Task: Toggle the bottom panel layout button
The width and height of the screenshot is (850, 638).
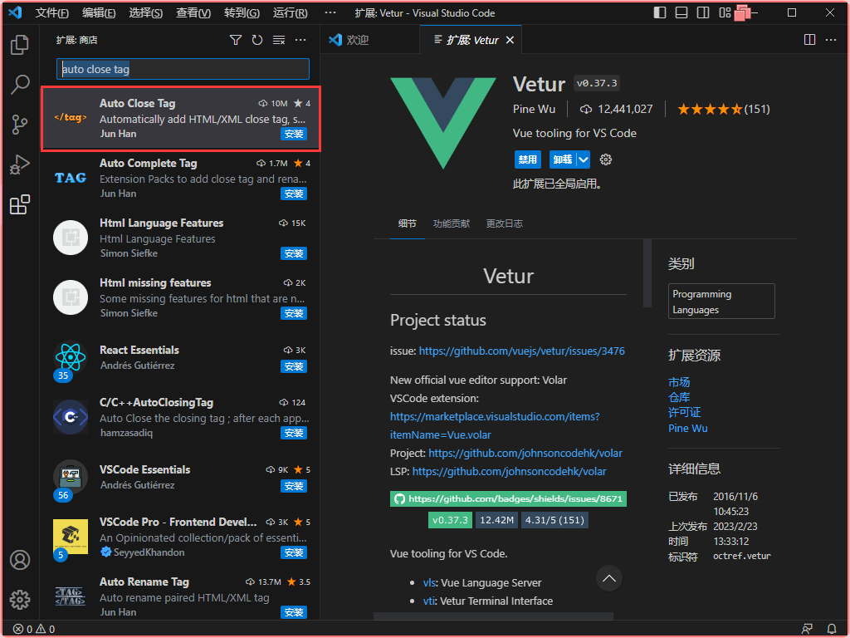Action: tap(681, 12)
